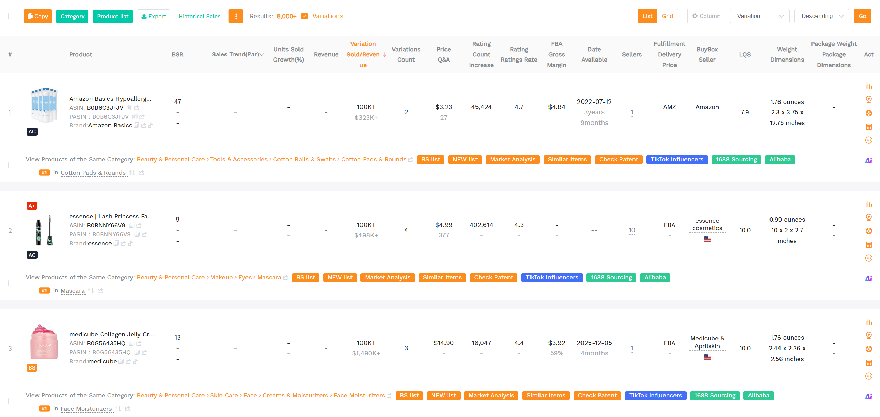Switch to Grid view
Screen dimensions: 880x417
coord(668,16)
